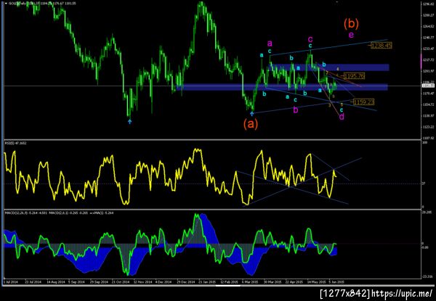Screen dimensions: 436x301
Task: Click the 1154.72 level on the price axis
Action: click(429, 104)
